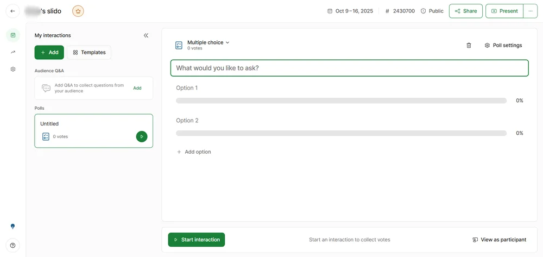This screenshot has height=257, width=543.
Task: Collapse the My interactions panel
Action: coord(146,35)
